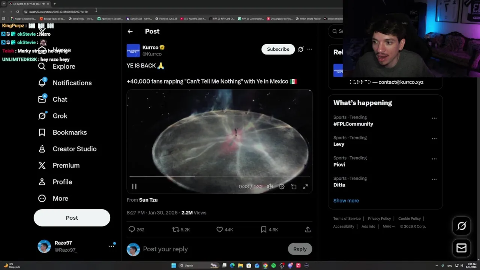Open the floating Grok button
The image size is (480, 270).
(x=462, y=226)
